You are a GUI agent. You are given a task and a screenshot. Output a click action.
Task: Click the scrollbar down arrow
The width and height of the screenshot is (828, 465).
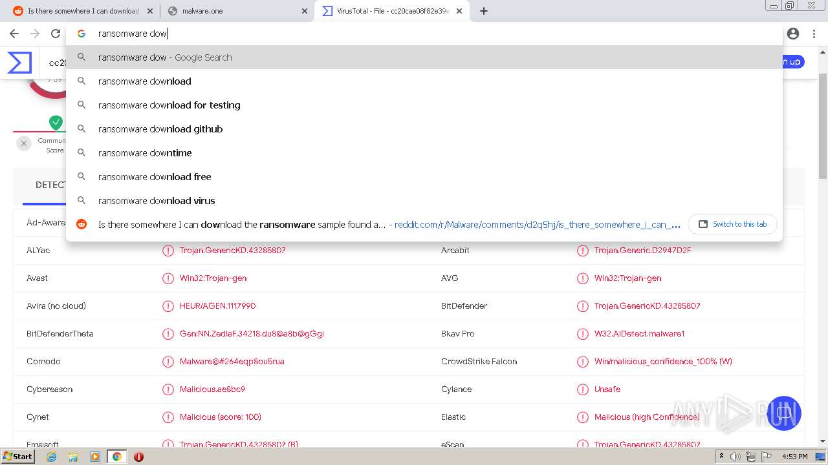(823, 441)
